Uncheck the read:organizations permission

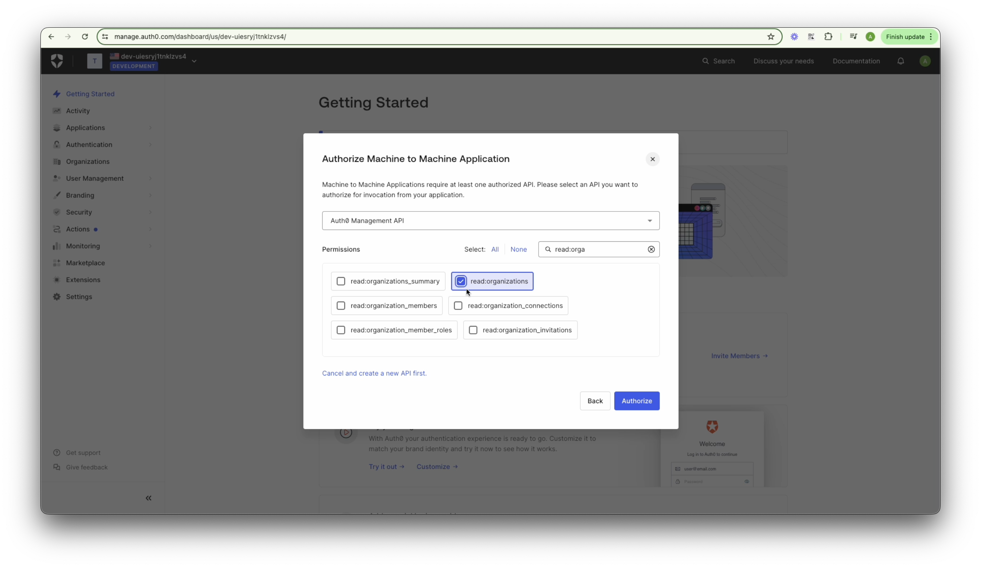point(461,281)
